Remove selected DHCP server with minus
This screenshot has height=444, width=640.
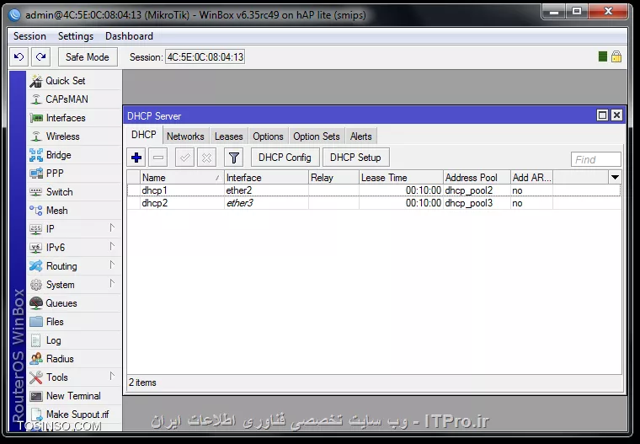[x=158, y=158]
